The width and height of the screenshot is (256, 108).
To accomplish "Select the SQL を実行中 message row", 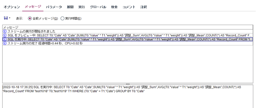I will tap(128, 39).
